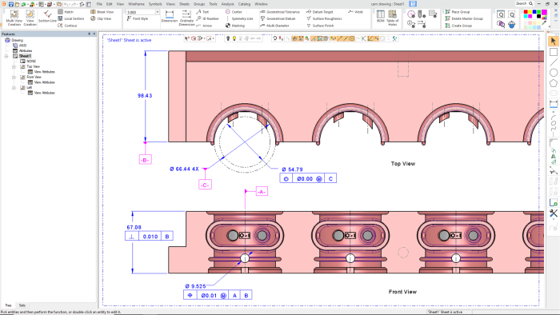The height and width of the screenshot is (315, 560).
Task: Open the Analysis menu
Action: pos(227,4)
